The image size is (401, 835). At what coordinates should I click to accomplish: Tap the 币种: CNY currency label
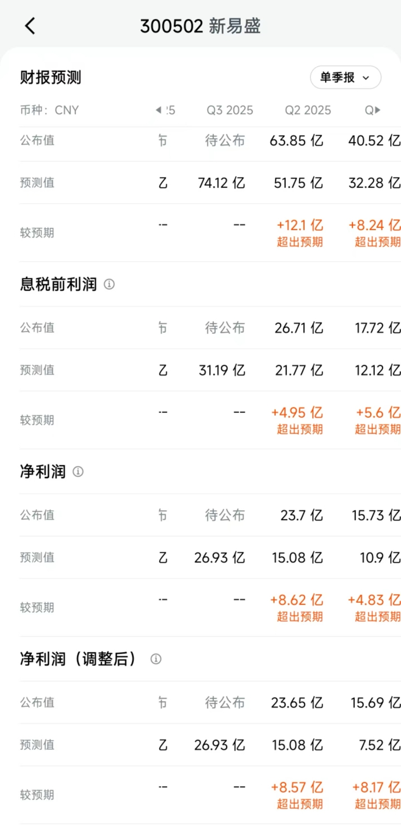tap(50, 110)
